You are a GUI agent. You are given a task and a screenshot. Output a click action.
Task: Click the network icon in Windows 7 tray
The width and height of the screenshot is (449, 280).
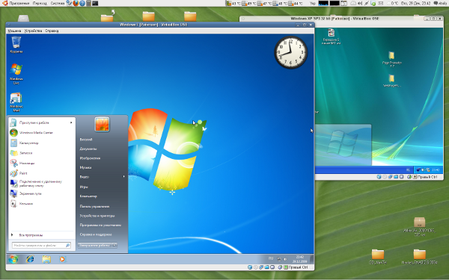click(x=279, y=259)
